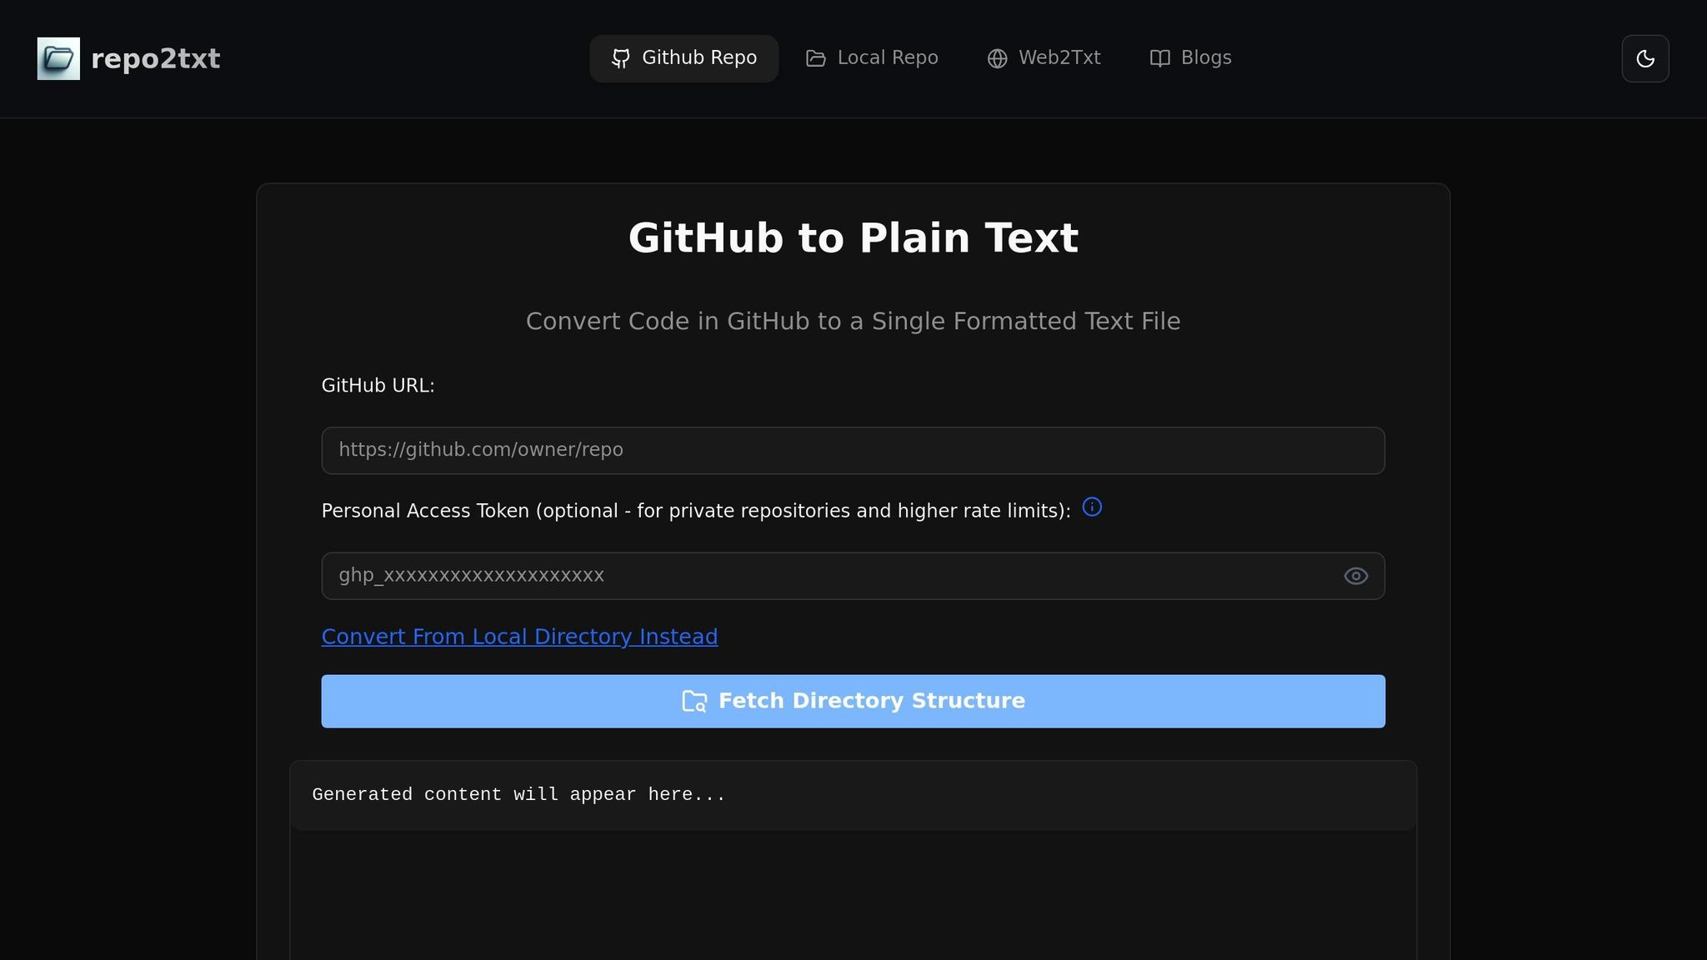The image size is (1707, 960).
Task: Click the moon icon in the top right
Action: tap(1644, 57)
